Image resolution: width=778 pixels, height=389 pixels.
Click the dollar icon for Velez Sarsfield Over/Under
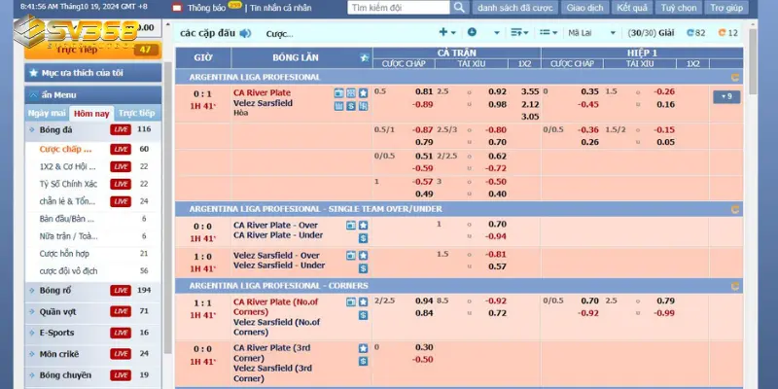(x=363, y=265)
